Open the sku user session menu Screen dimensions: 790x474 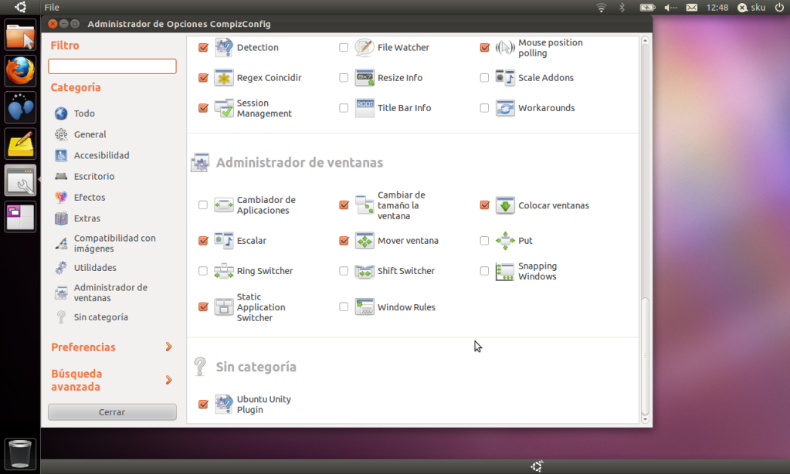[x=751, y=8]
